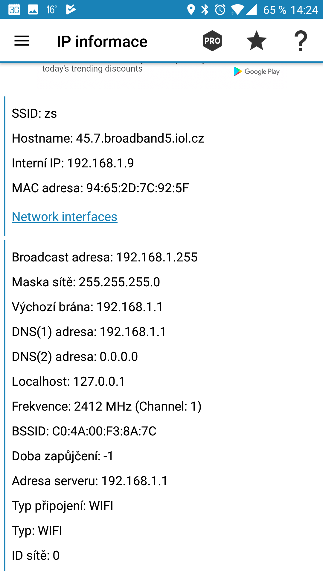
Task: Tap the IP informace title
Action: (102, 41)
